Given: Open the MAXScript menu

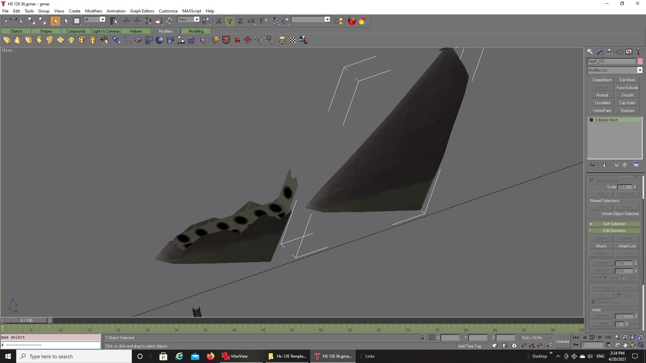Looking at the screenshot, I should [191, 11].
